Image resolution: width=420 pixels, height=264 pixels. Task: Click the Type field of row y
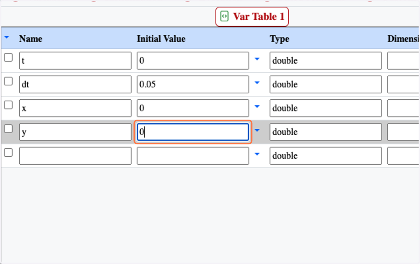coord(326,132)
